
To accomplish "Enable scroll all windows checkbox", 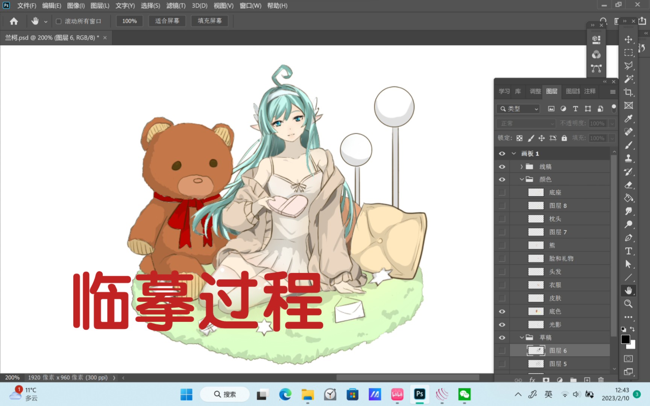I will (x=59, y=21).
